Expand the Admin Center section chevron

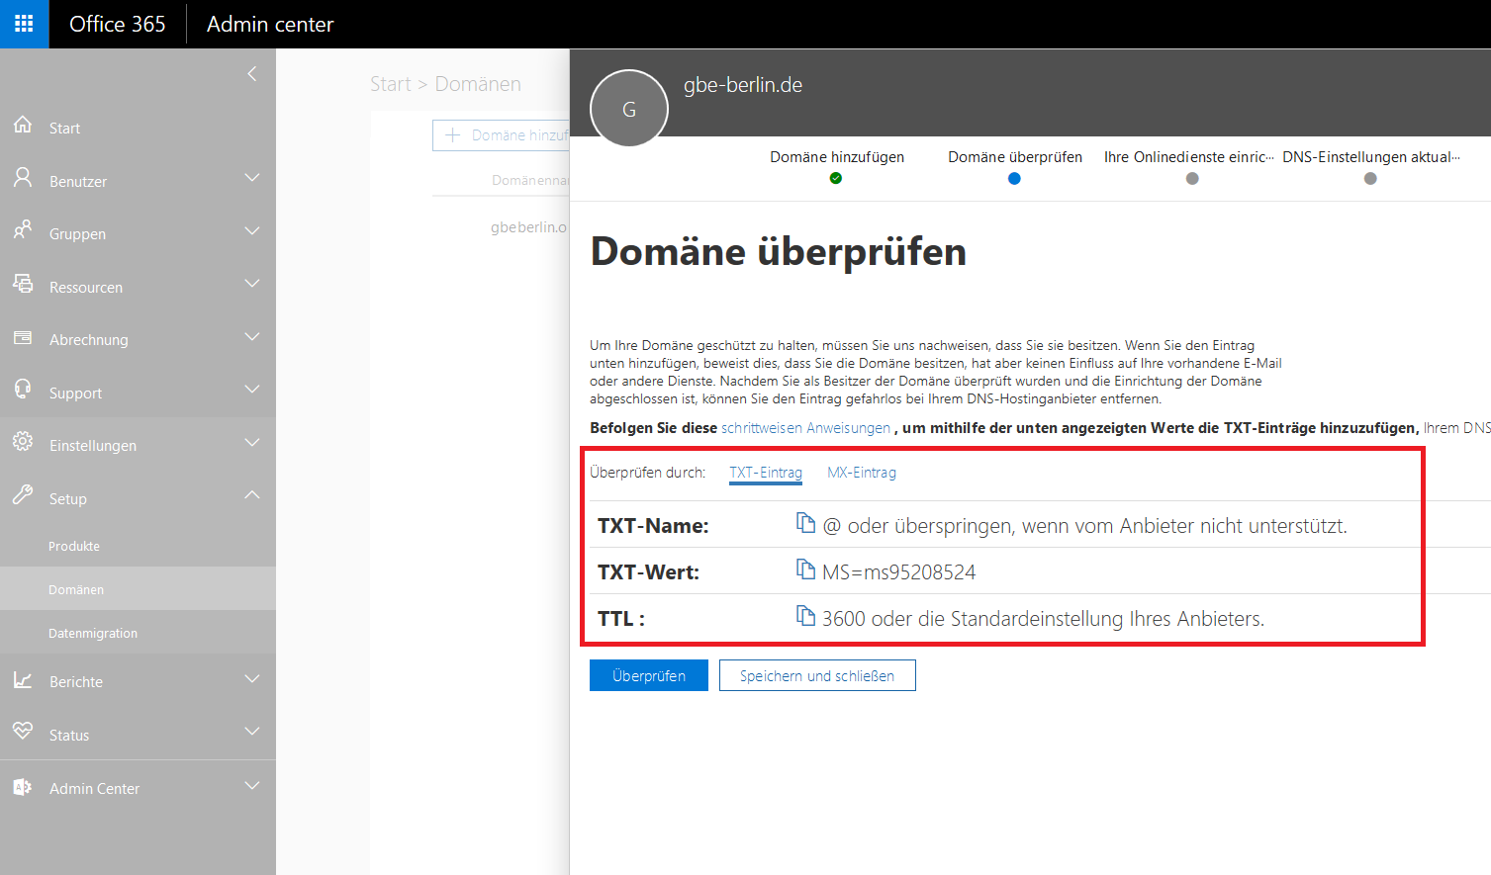click(252, 786)
